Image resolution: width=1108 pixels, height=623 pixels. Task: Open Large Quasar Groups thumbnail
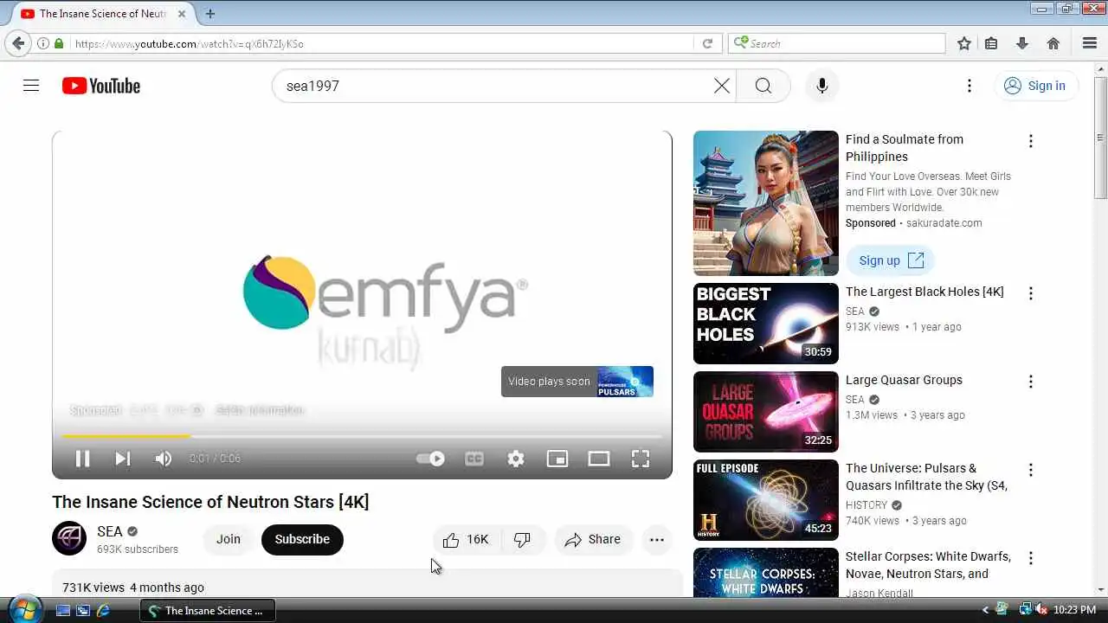766,412
